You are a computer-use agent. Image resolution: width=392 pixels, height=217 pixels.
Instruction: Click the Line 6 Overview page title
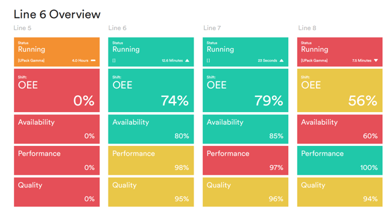pyautogui.click(x=57, y=14)
